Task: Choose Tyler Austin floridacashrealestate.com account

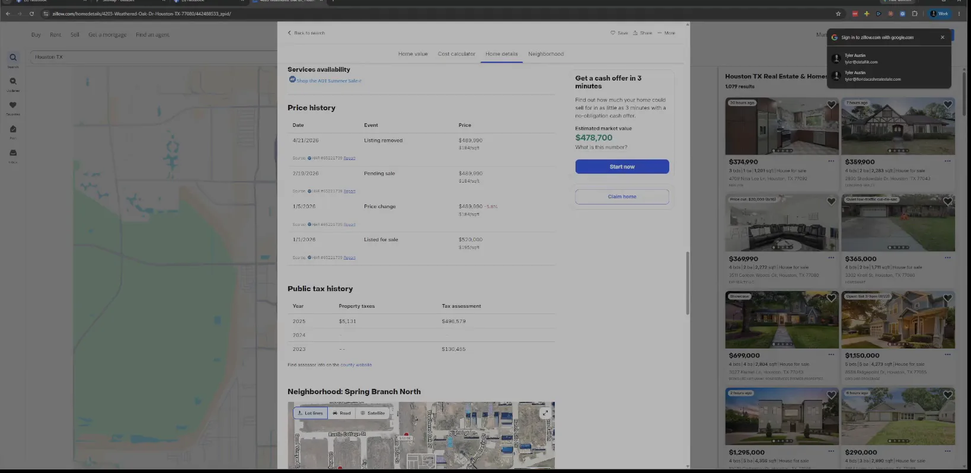Action: point(889,76)
